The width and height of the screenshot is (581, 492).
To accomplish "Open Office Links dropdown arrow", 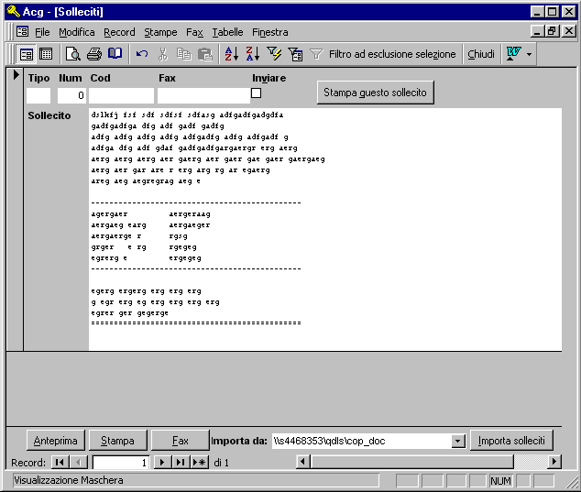I will pos(529,54).
